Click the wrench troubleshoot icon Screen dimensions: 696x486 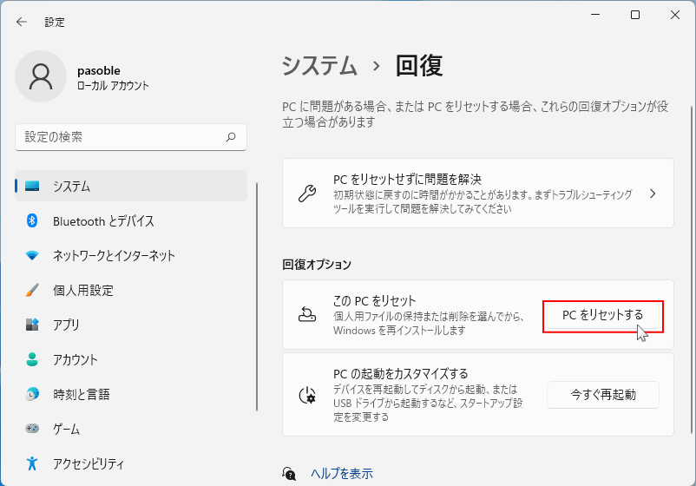click(x=306, y=194)
